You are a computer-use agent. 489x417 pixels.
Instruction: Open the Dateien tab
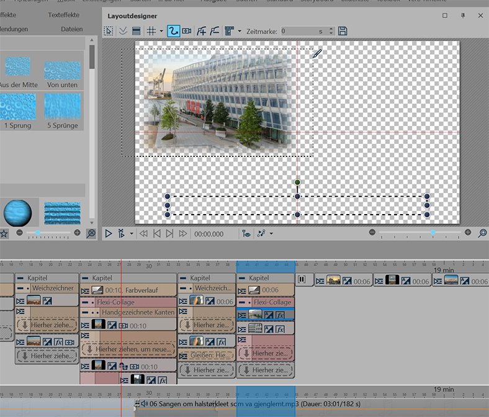71,29
